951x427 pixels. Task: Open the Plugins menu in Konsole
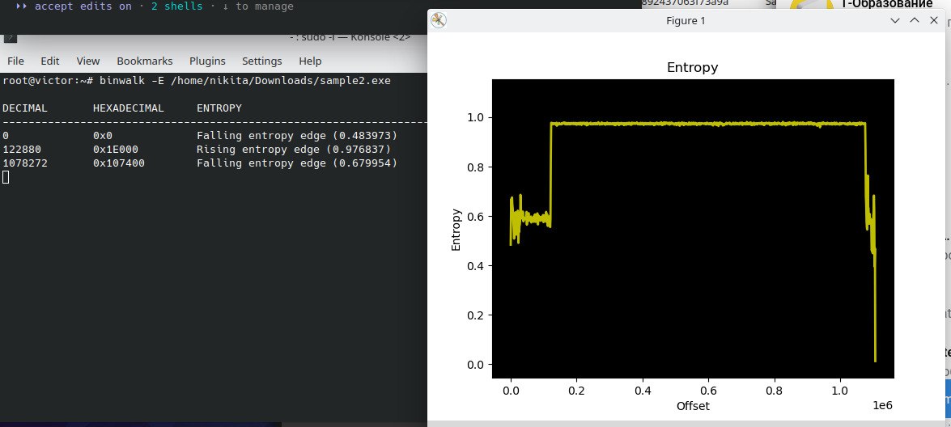[x=207, y=61]
